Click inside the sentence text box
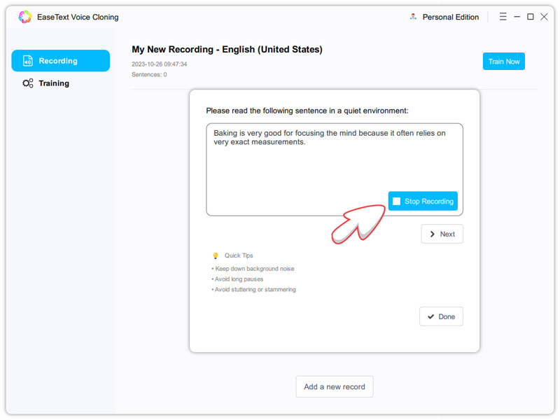This screenshot has width=560, height=420. point(335,169)
